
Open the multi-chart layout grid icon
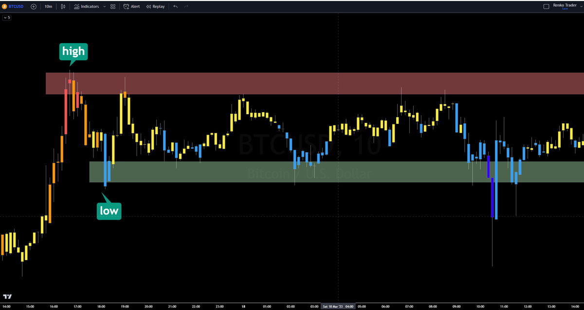(113, 6)
